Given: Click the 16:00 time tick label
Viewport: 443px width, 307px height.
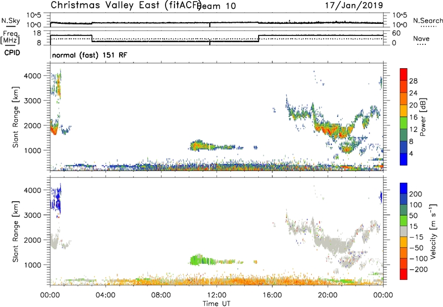Looking at the screenshot, I should click(x=272, y=295).
